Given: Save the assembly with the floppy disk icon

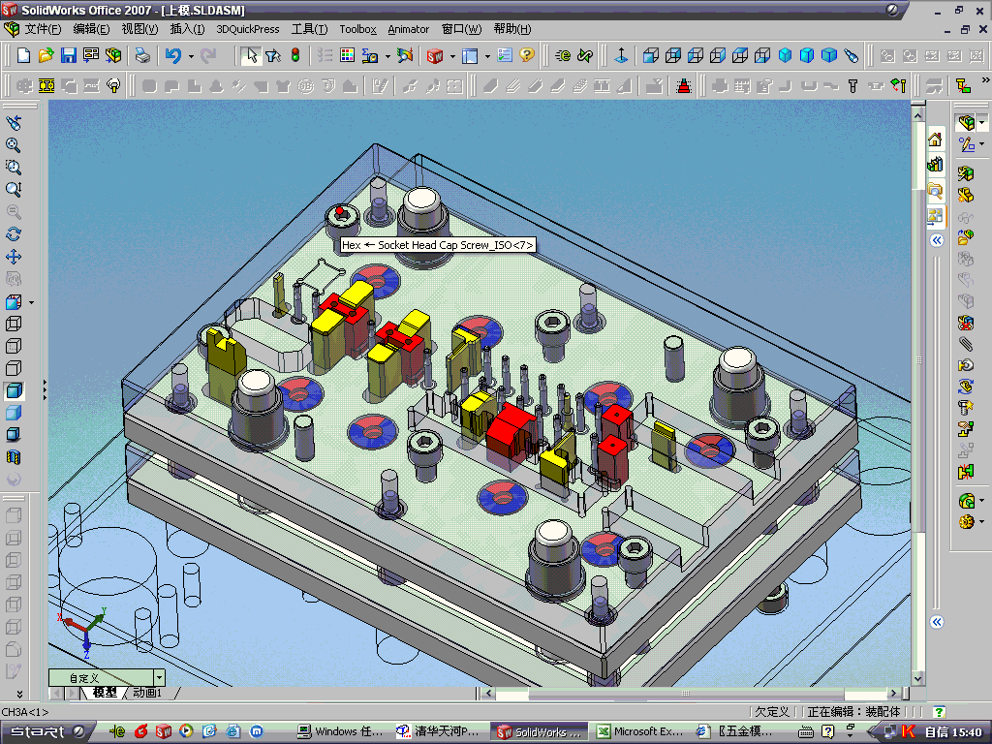Looking at the screenshot, I should [69, 55].
